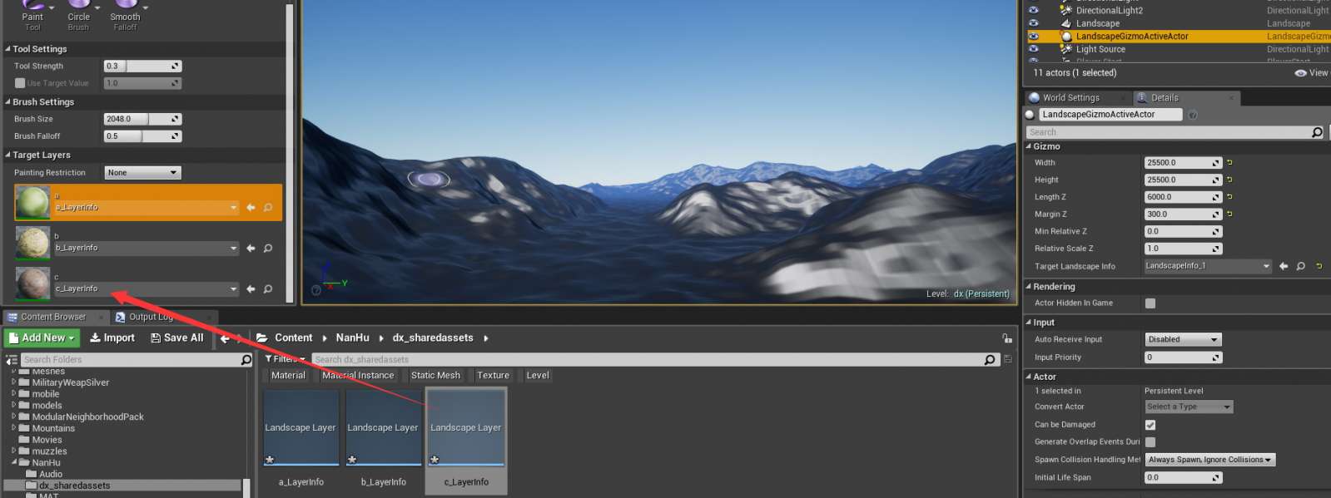The image size is (1331, 498).
Task: Click use-selected arrow for c_LayerInfo layer
Action: click(x=251, y=289)
